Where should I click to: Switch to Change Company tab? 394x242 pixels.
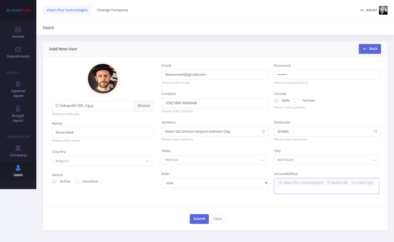tap(112, 10)
